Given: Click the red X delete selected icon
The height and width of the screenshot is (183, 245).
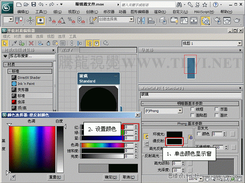Looking at the screenshot, I should tap(31, 43).
